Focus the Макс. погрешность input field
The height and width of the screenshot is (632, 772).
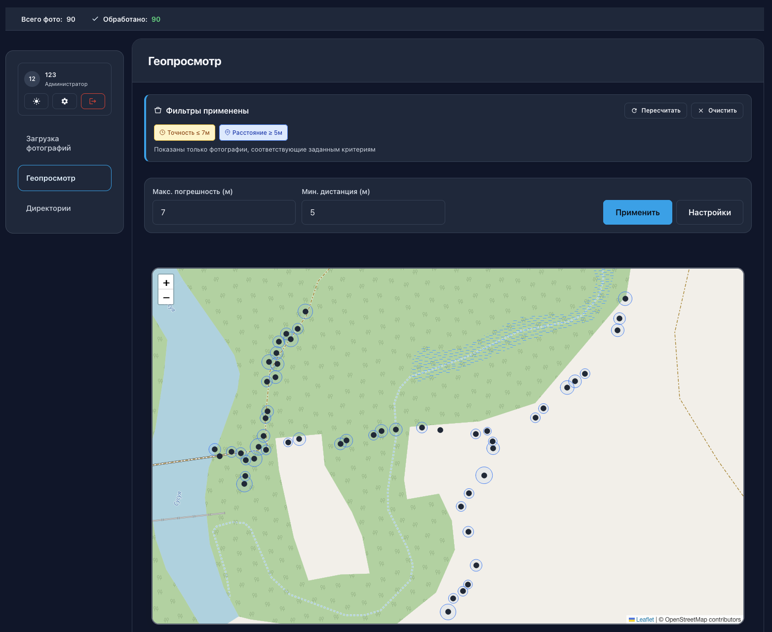(224, 212)
